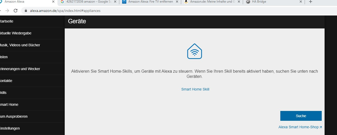
Task: Go forward with the browser arrow
Action: tap(7, 11)
